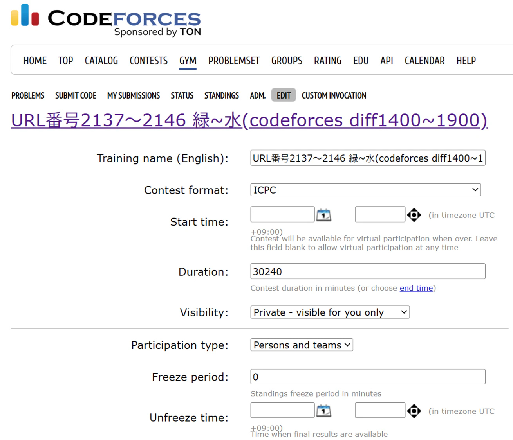Screen dimensions: 513x440
Task: Expand the Contest format dropdown
Action: [x=366, y=190]
